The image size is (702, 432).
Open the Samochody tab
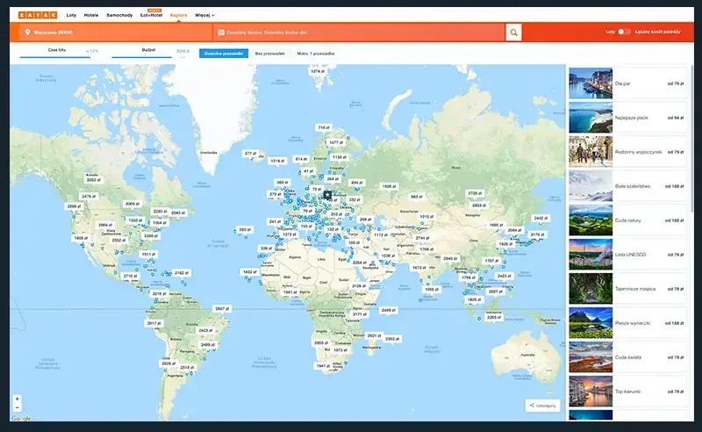120,15
